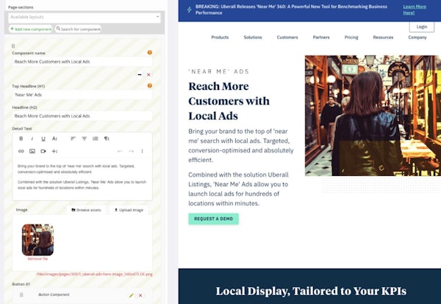This screenshot has height=304, width=441.
Task: Click Add new component button
Action: [31, 29]
